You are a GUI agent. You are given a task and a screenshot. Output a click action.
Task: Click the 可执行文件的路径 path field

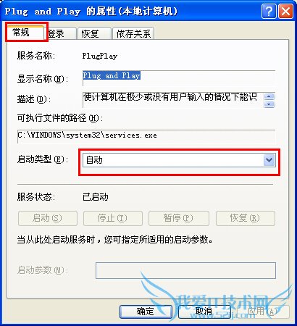click(146, 136)
